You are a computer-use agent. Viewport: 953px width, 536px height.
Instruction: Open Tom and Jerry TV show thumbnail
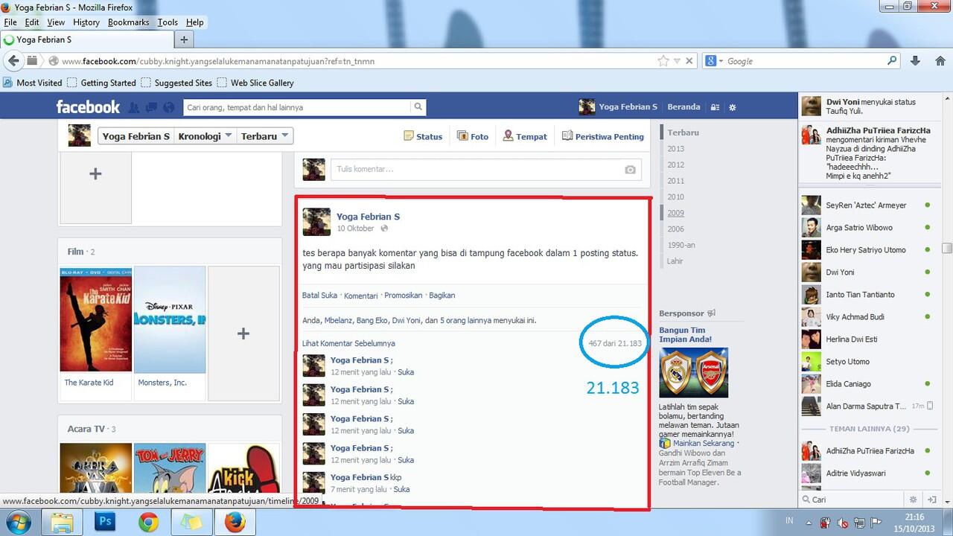coord(170,469)
